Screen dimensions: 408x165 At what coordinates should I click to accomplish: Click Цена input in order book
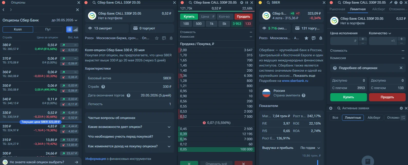(x=207, y=17)
